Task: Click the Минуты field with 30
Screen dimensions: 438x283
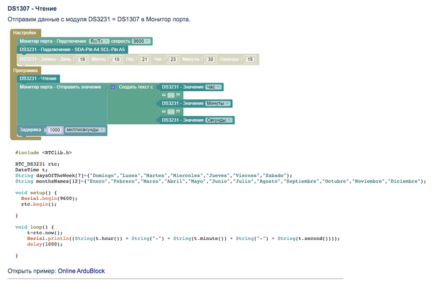Action: click(x=210, y=60)
